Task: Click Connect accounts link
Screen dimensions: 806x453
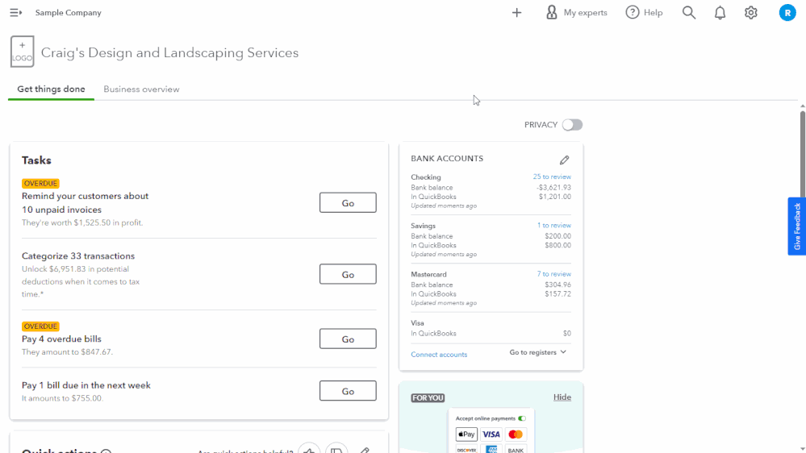Action: click(x=439, y=355)
